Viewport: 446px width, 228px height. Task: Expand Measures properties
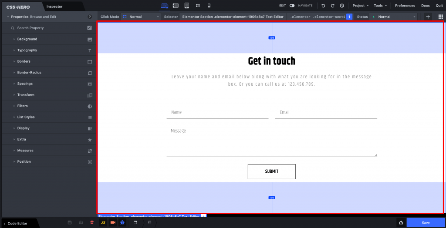49,151
